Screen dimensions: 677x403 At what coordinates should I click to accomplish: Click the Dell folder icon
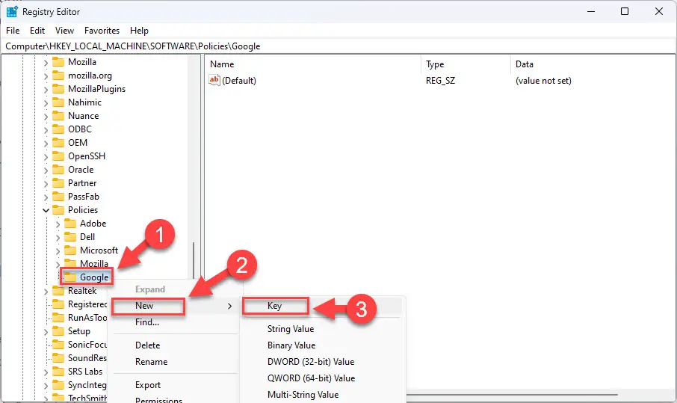[x=70, y=237]
